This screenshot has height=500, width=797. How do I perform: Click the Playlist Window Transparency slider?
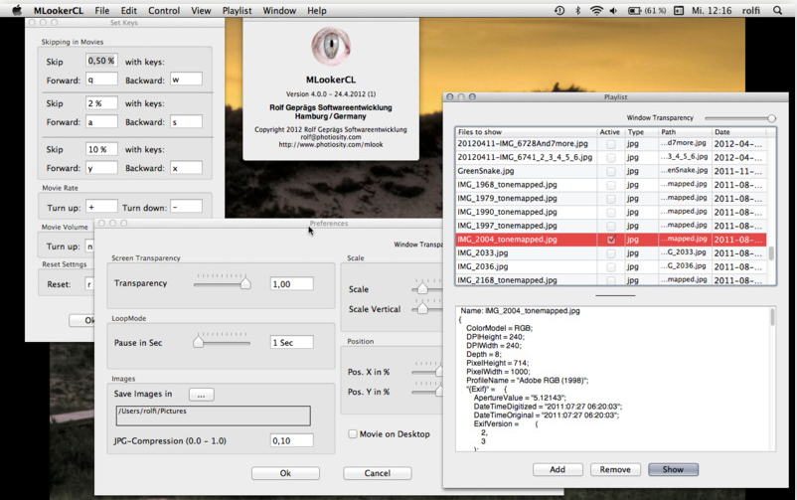pos(740,118)
